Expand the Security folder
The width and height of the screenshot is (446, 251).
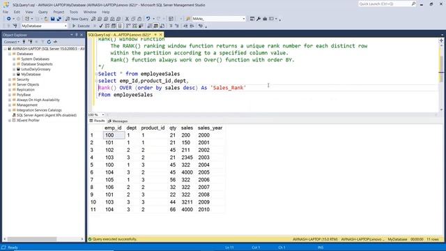point(10,79)
